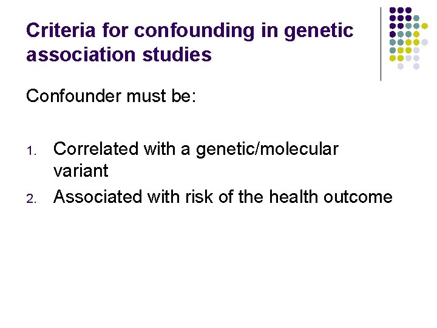Click the 'Confounder must be:' text

111,96
